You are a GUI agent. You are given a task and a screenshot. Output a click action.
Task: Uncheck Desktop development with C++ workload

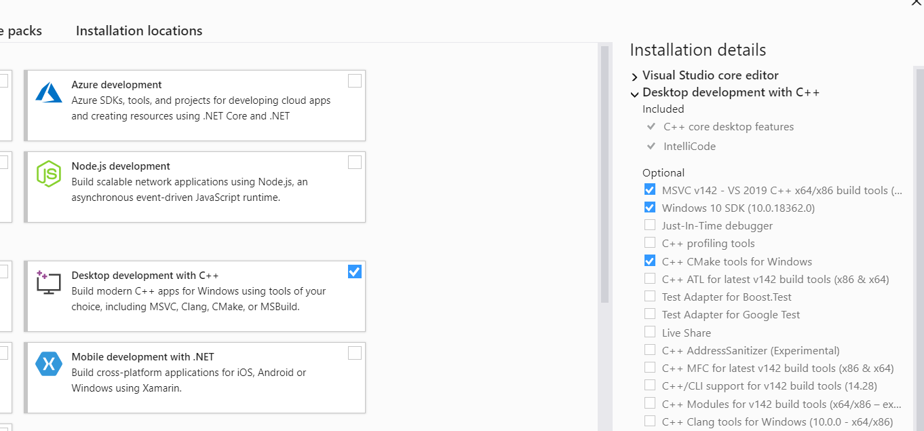coord(355,271)
